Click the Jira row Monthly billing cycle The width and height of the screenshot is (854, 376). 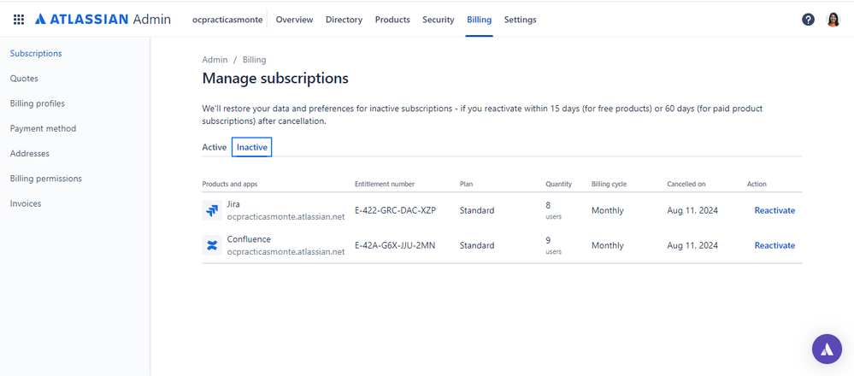608,210
